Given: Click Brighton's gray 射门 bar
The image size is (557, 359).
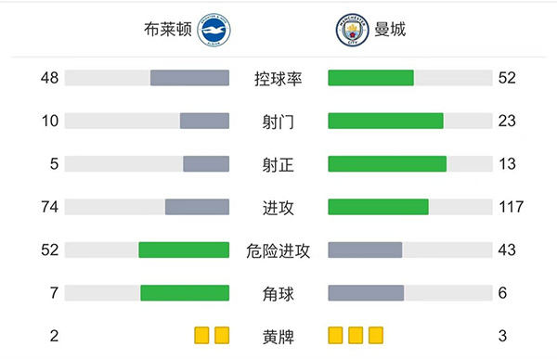Looking at the screenshot, I should (x=204, y=121).
